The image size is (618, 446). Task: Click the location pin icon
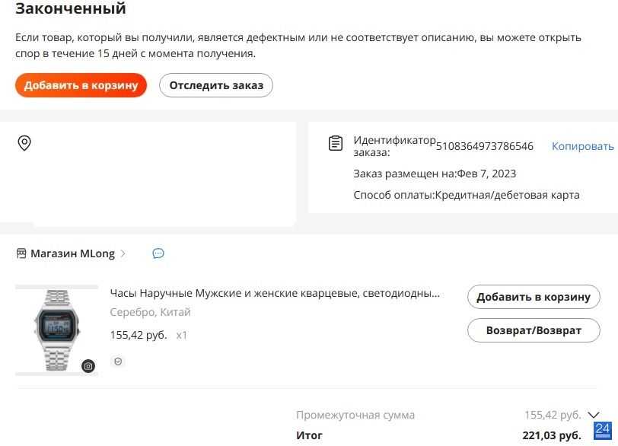24,143
